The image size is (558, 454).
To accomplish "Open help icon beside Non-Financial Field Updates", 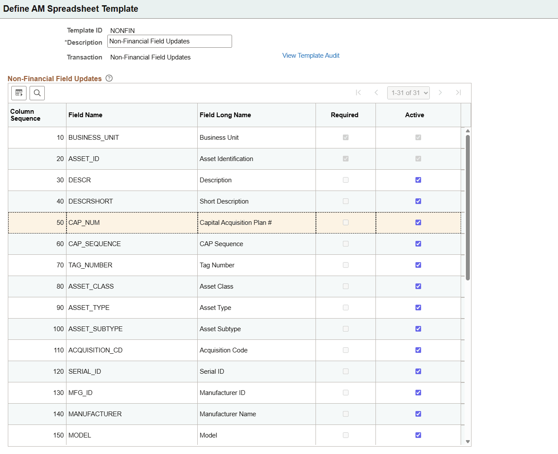I will pyautogui.click(x=109, y=78).
